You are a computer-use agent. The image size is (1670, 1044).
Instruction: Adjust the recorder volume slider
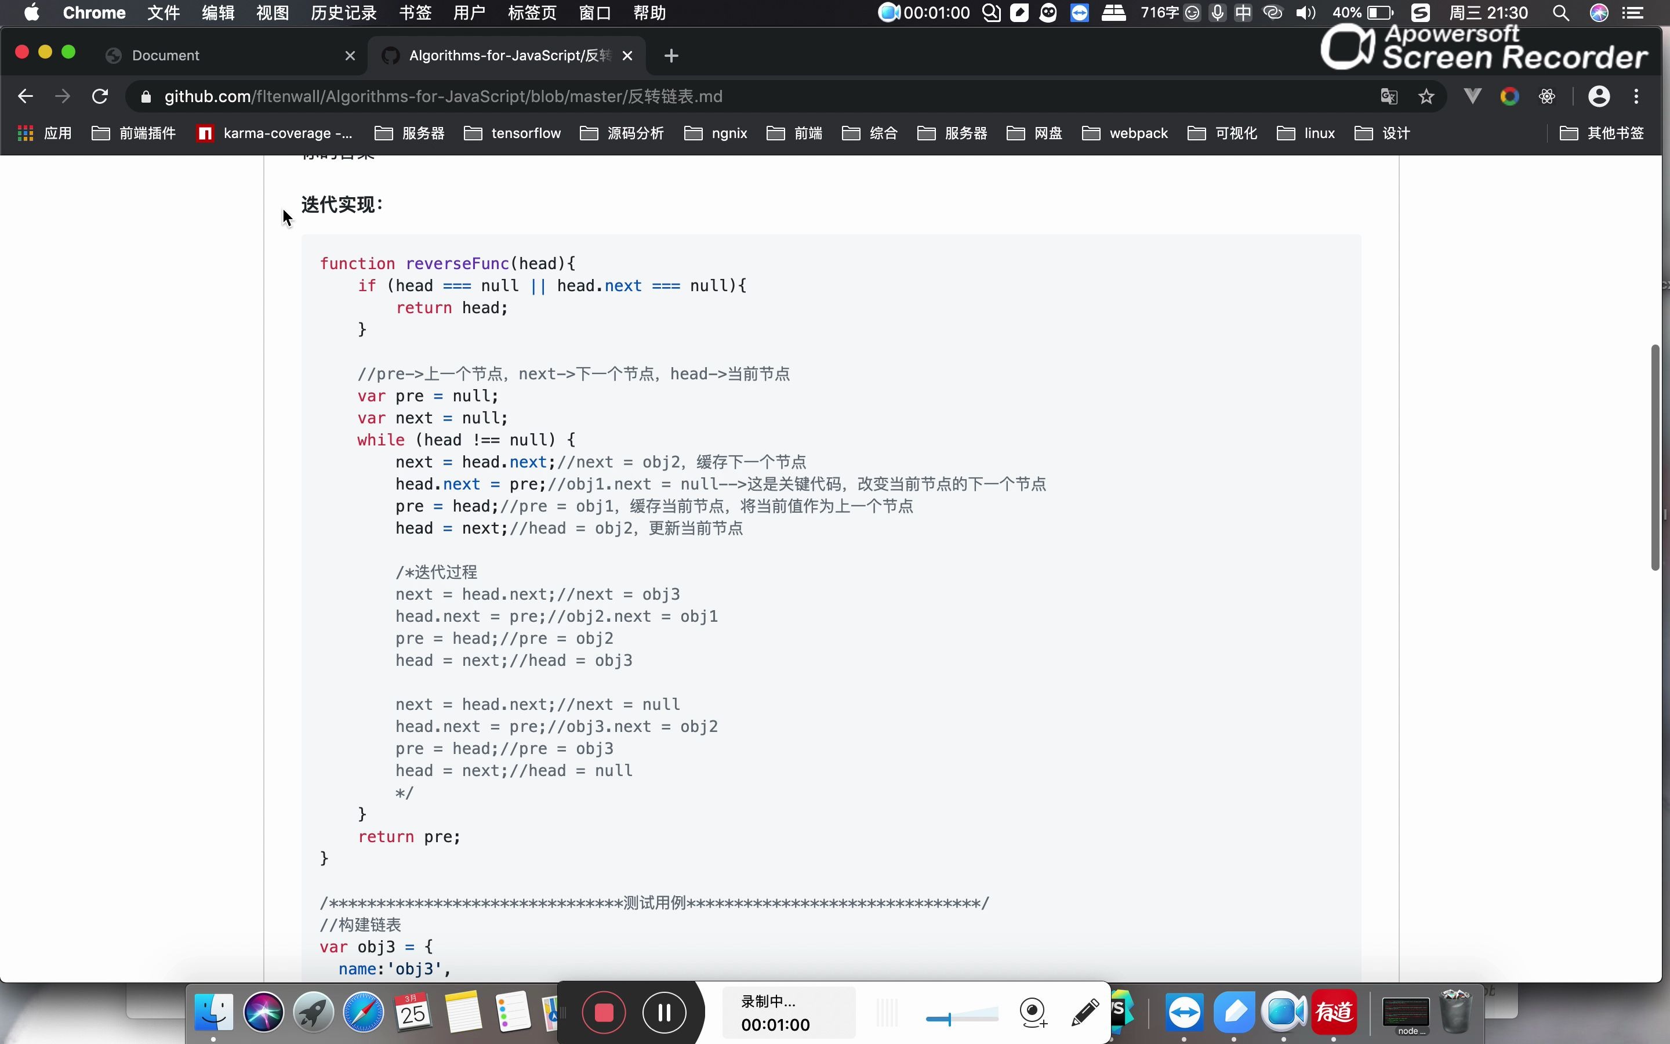(962, 1017)
